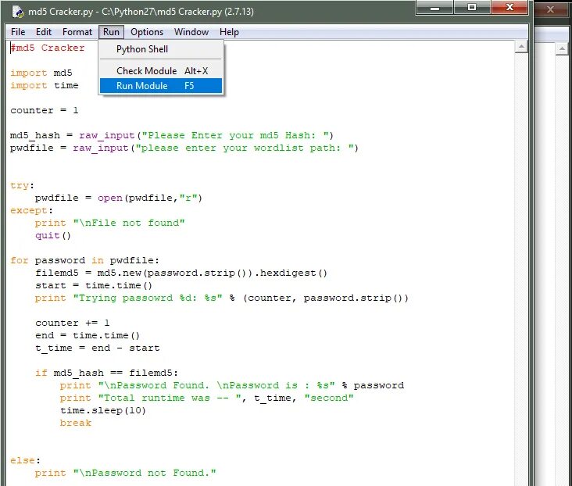572x486 pixels.
Task: Click the editor scrollbar up arrow
Action: tap(521, 46)
